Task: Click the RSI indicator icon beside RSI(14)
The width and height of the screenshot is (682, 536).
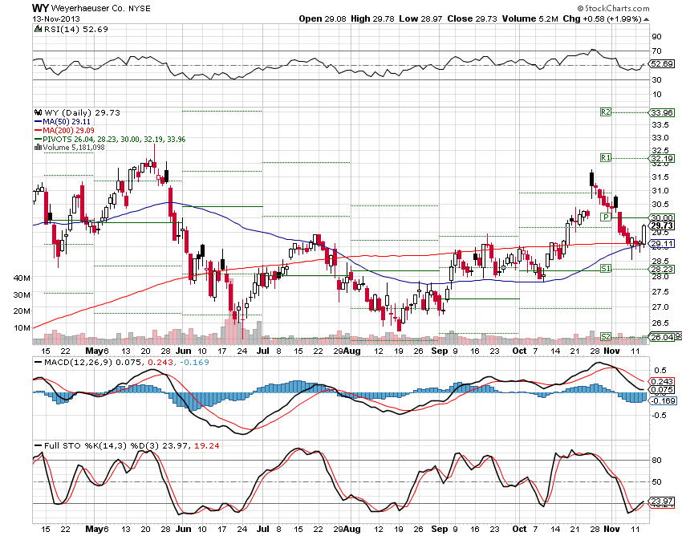Action: point(39,29)
